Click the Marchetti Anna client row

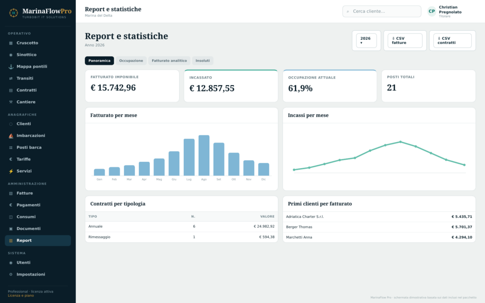[x=379, y=238]
